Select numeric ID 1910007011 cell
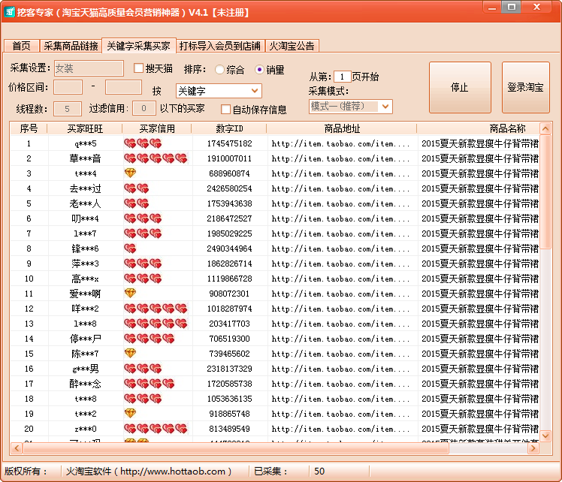 tap(229, 158)
